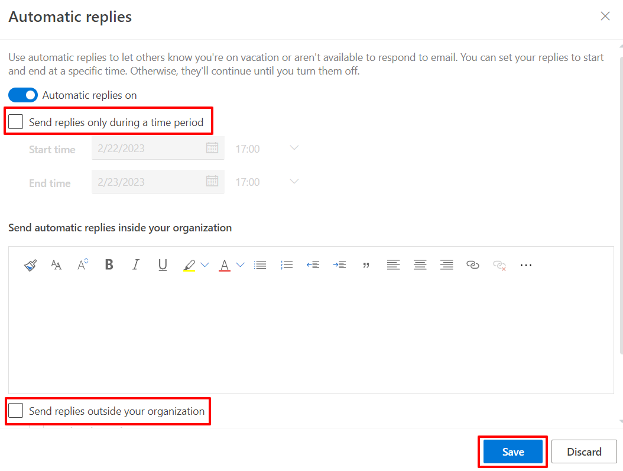623x471 pixels.
Task: Click the Underline formatting icon
Action: click(x=163, y=265)
